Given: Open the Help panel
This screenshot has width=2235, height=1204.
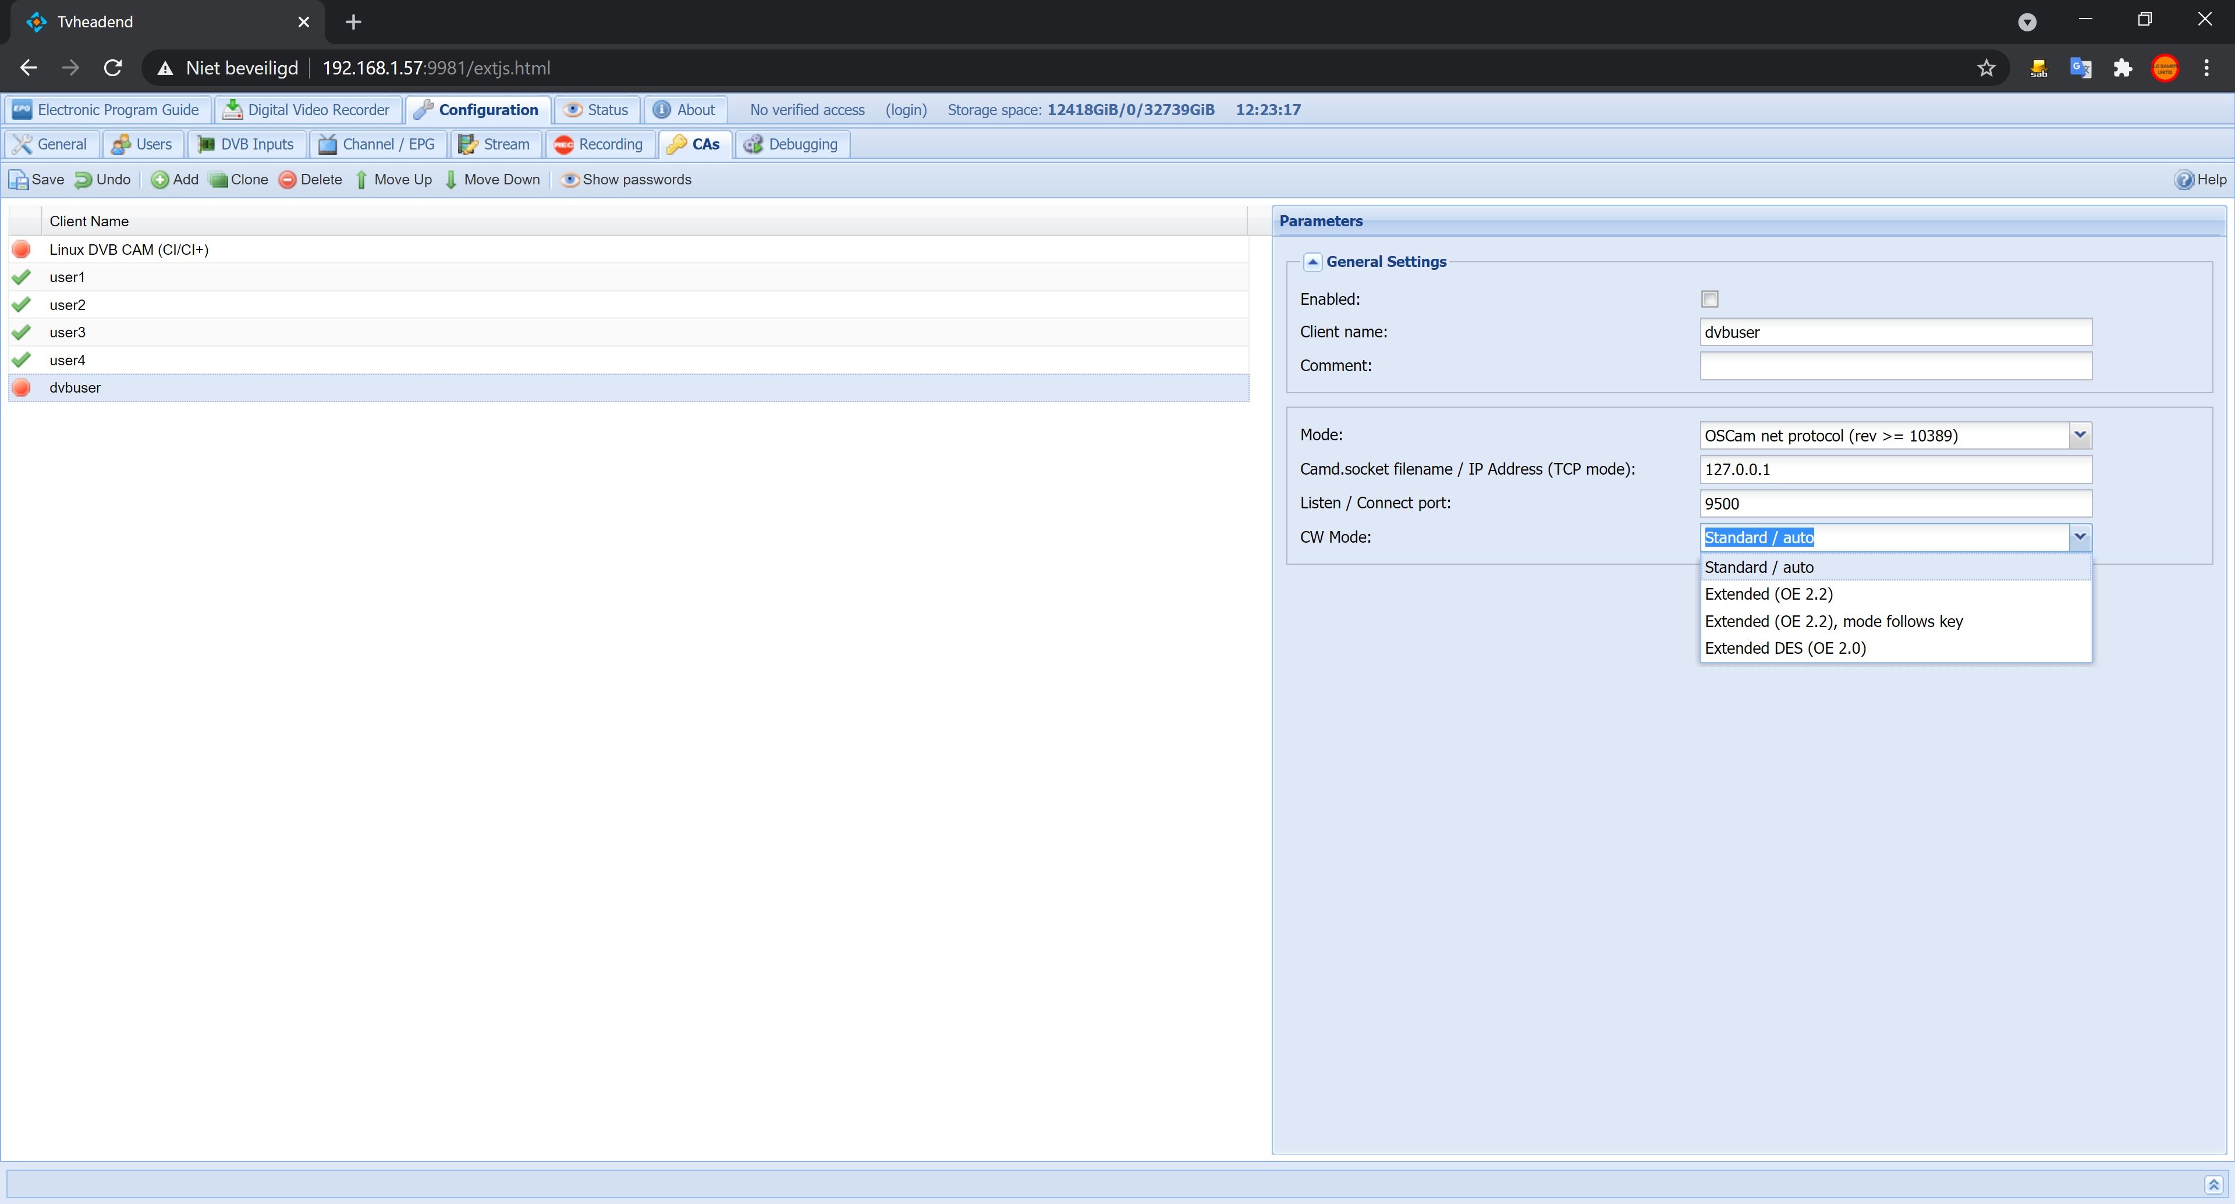Looking at the screenshot, I should [x=2199, y=179].
